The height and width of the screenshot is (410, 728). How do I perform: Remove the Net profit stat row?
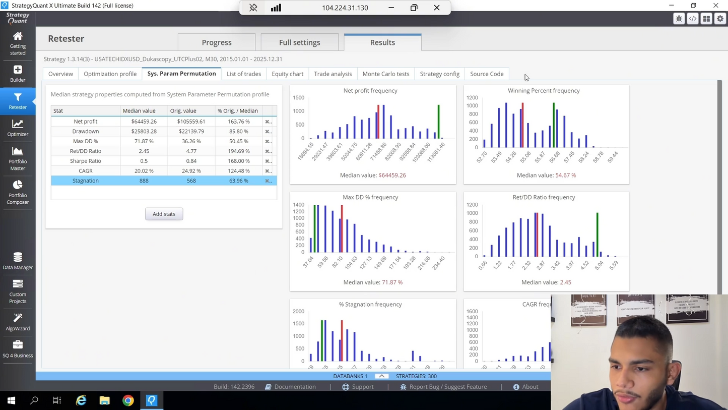click(x=268, y=122)
